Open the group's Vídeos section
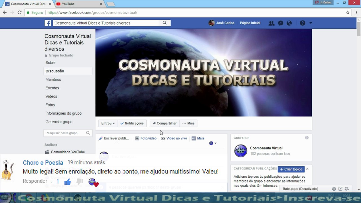Image resolution: width=361 pixels, height=203 pixels. [x=51, y=96]
